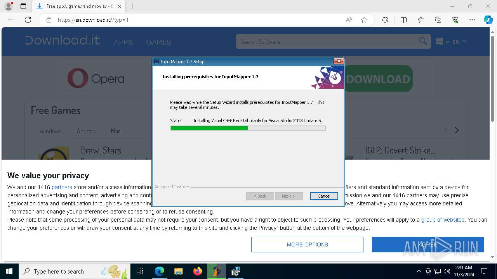Open the notification center icon
The width and height of the screenshot is (497, 279).
tap(484, 271)
